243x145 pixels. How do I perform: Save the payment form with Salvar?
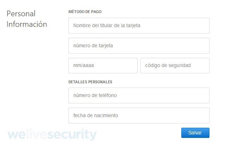pos(195,133)
